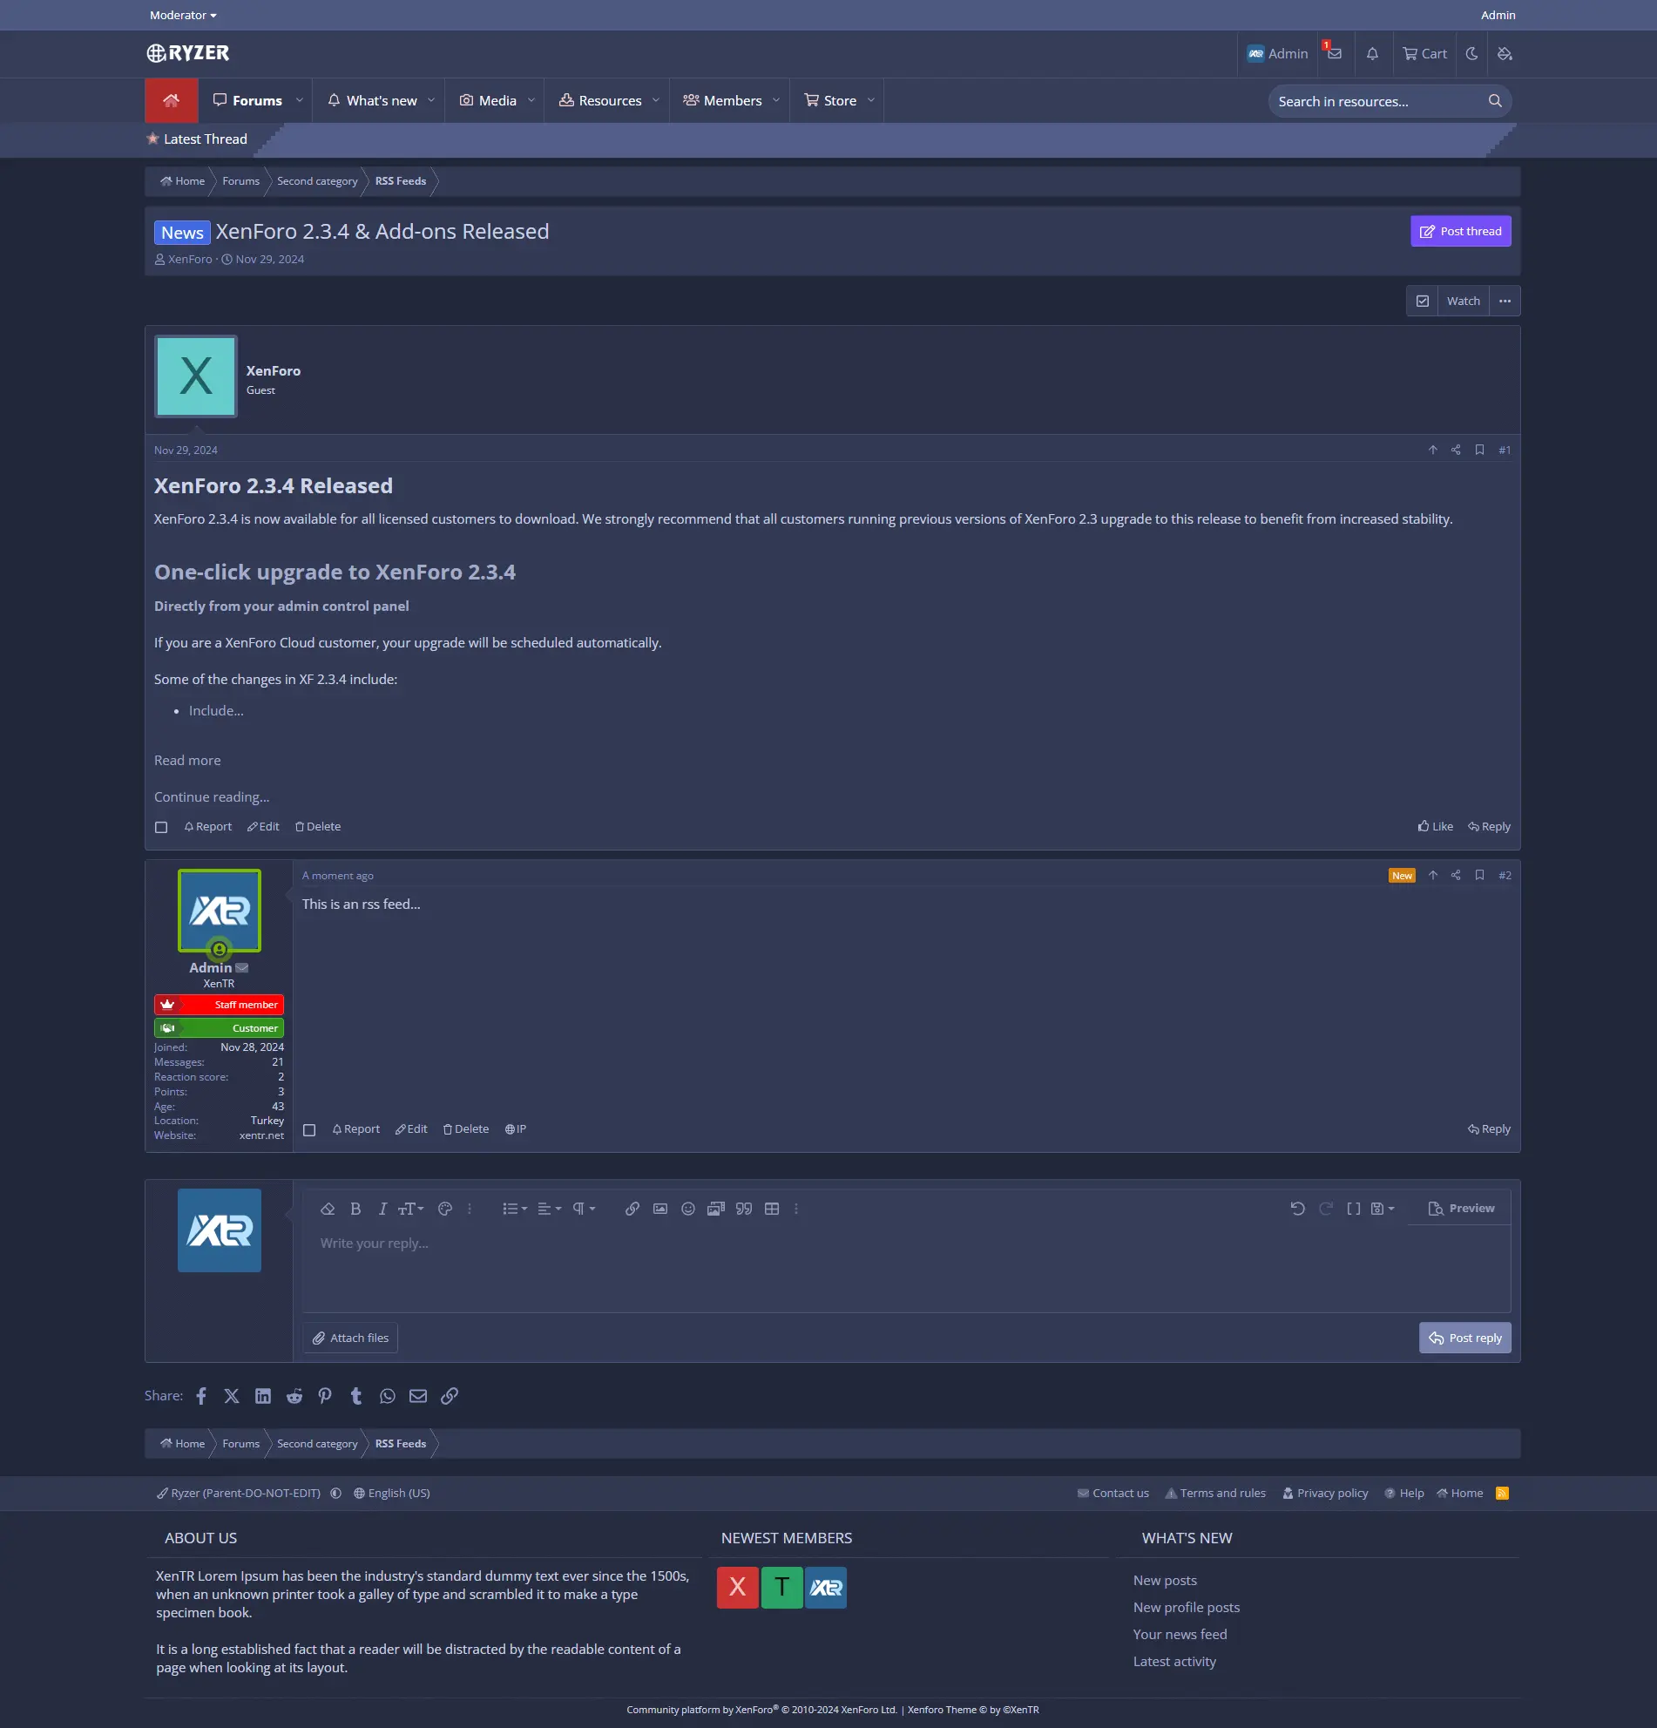
Task: Bookmark post #1
Action: pyautogui.click(x=1480, y=450)
